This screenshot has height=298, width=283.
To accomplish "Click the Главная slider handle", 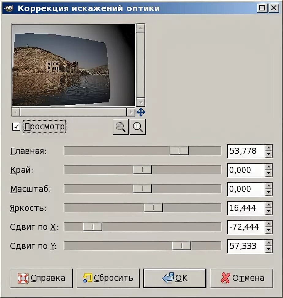I will pos(179,151).
